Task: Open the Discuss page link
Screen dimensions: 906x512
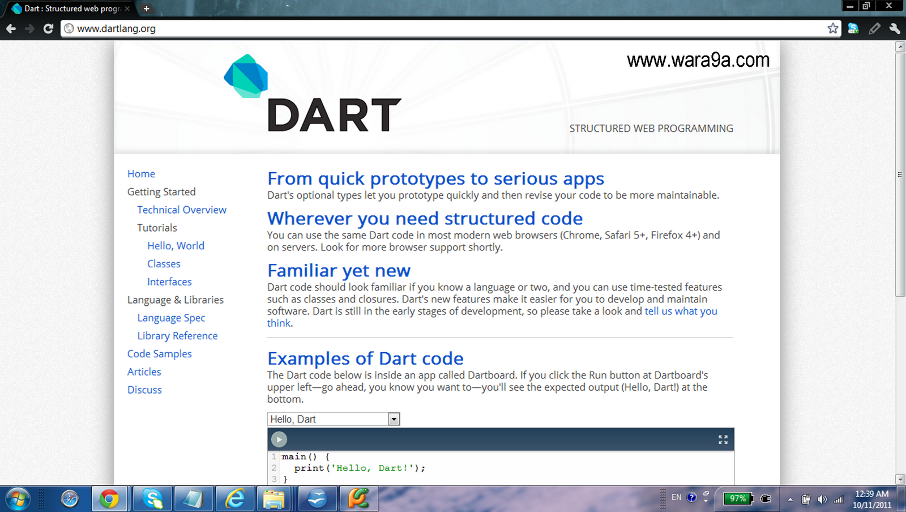Action: [144, 390]
